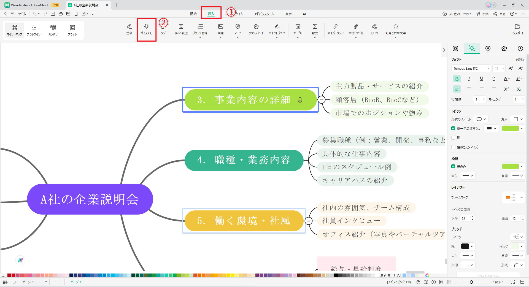Adjust the zoom slider in status bar

(x=471, y=282)
